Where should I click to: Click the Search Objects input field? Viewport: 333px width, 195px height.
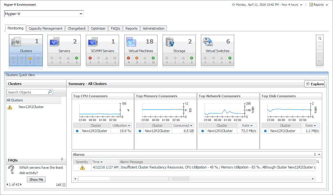27,92
